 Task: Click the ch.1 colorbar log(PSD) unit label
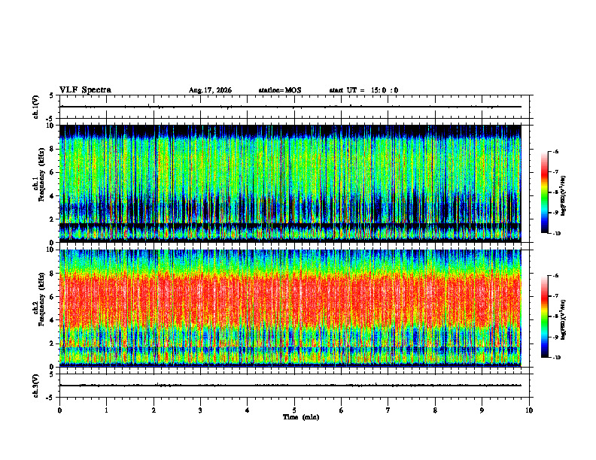coord(564,196)
